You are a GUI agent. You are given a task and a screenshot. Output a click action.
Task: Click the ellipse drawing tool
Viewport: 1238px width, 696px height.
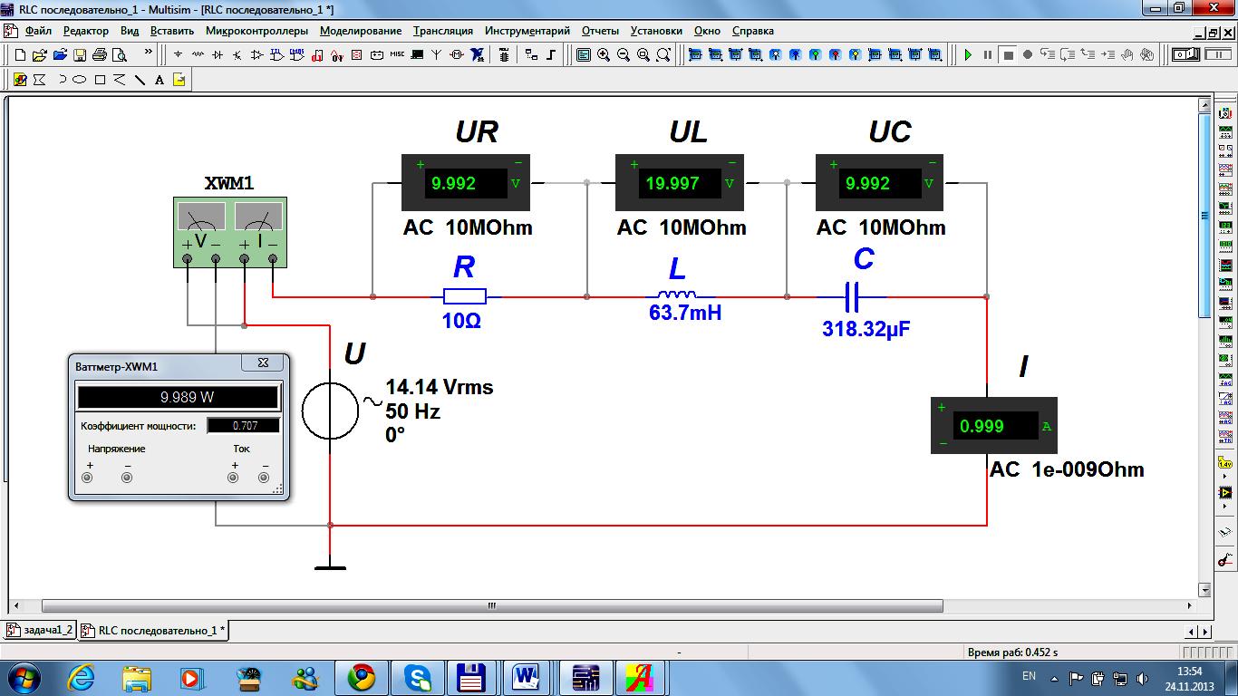pos(80,80)
